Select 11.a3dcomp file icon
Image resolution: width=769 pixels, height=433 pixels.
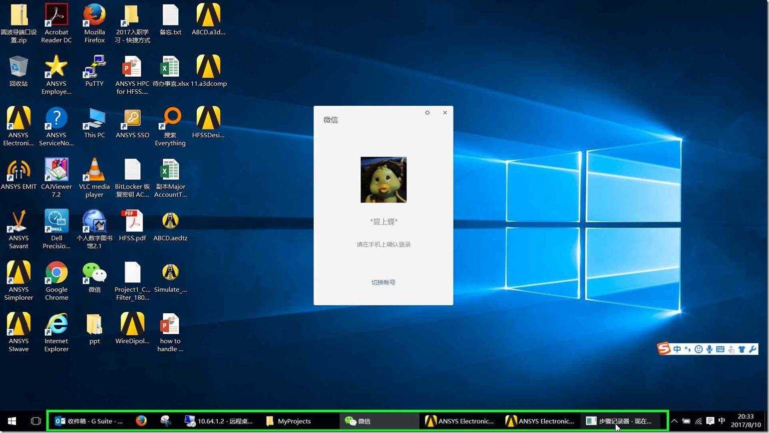208,71
